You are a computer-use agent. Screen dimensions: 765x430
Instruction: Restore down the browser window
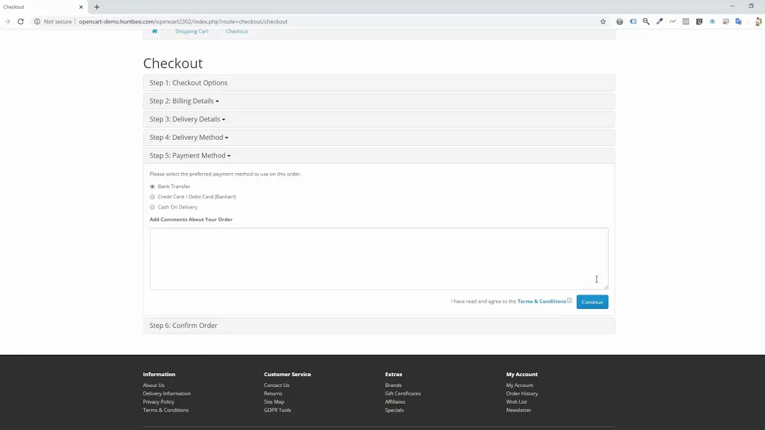(x=751, y=6)
